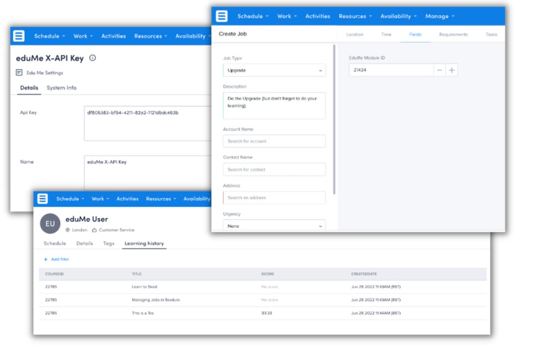The width and height of the screenshot is (542, 361).
Task: Expand the Availability menu in the Create Job window
Action: (x=399, y=16)
